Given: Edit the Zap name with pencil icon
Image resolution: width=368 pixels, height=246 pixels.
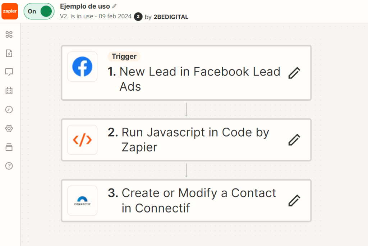Looking at the screenshot, I should coord(115,6).
